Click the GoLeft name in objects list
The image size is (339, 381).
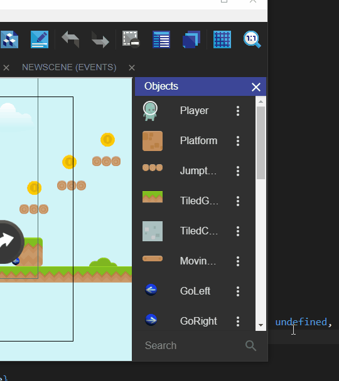[x=195, y=291]
